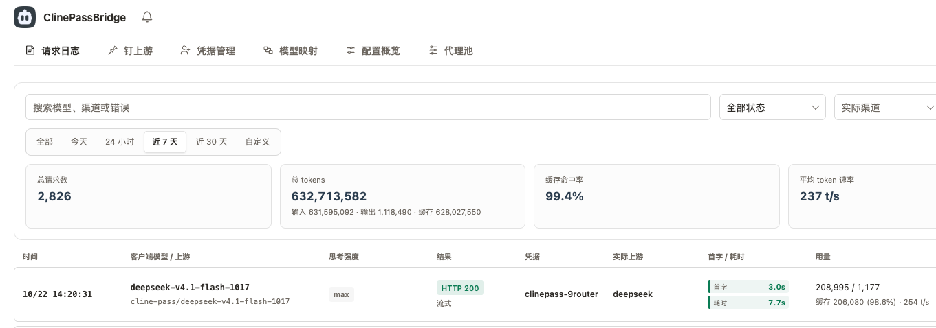Click the 首字 3.0s latency bar
This screenshot has width=936, height=328.
point(748,287)
